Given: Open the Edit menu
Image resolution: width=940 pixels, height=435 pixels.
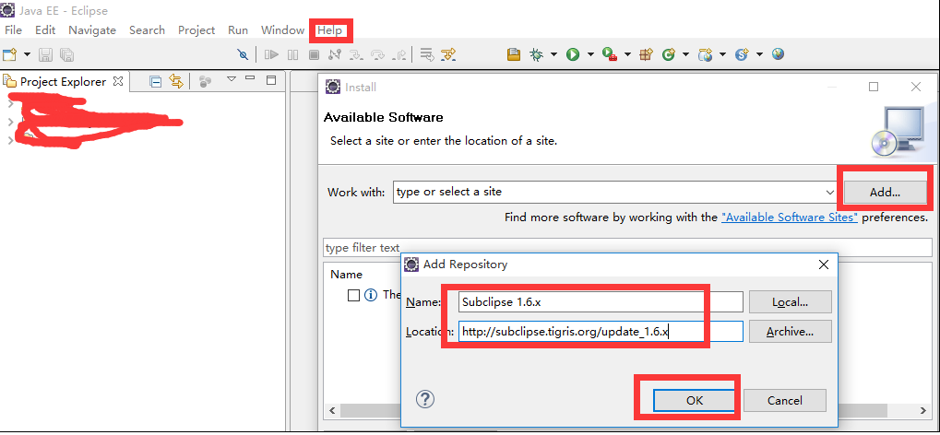Looking at the screenshot, I should click(45, 30).
